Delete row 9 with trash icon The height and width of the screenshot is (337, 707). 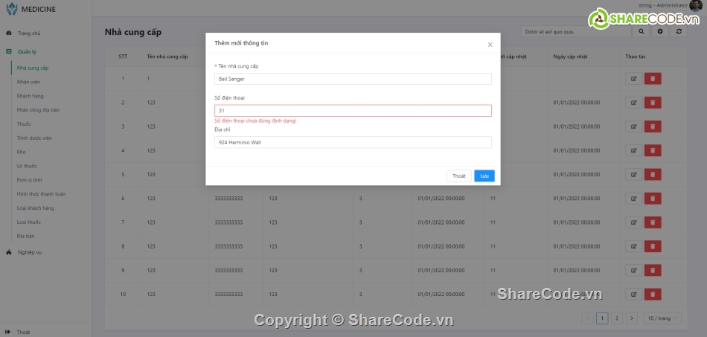tap(653, 270)
